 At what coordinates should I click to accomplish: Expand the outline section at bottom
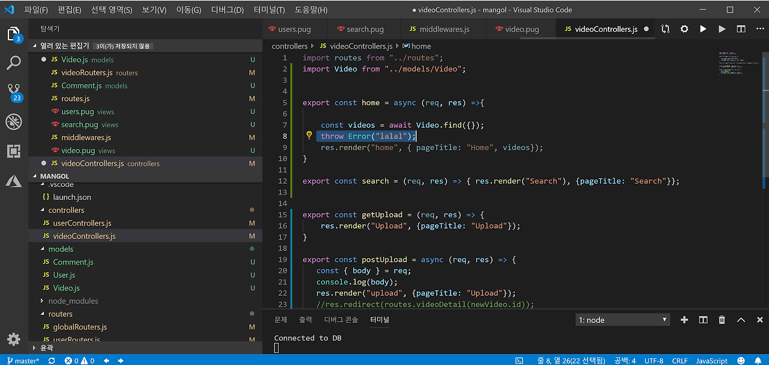tap(145, 348)
